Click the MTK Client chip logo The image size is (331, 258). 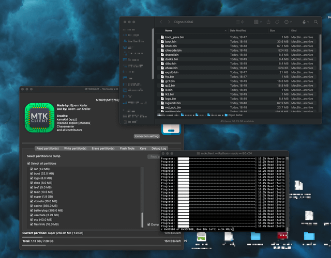click(39, 118)
